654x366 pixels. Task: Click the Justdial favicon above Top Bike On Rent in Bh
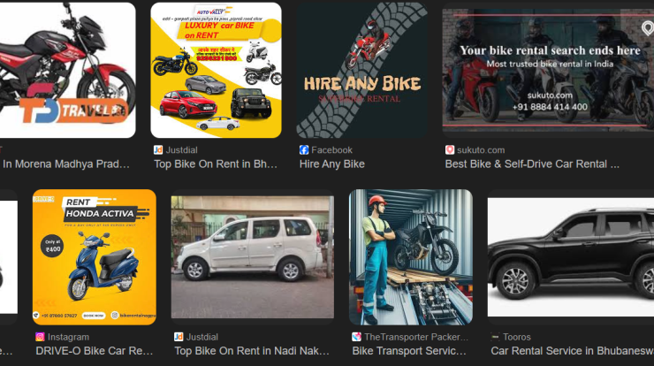158,149
